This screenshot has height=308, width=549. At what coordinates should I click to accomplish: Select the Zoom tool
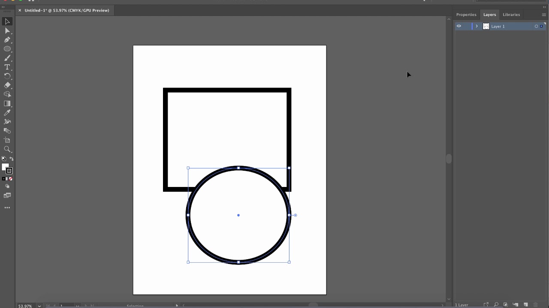(x=7, y=149)
